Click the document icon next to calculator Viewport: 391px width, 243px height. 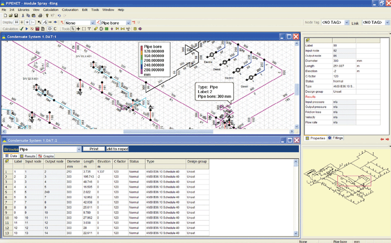tap(43, 29)
